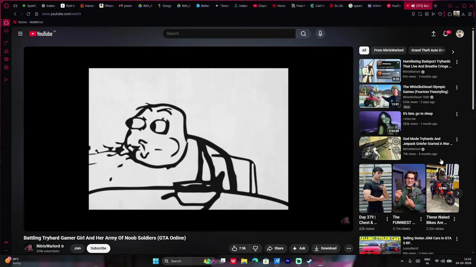Select the From NitrixWarlord filter chip
Image resolution: width=476 pixels, height=267 pixels.
pos(389,50)
